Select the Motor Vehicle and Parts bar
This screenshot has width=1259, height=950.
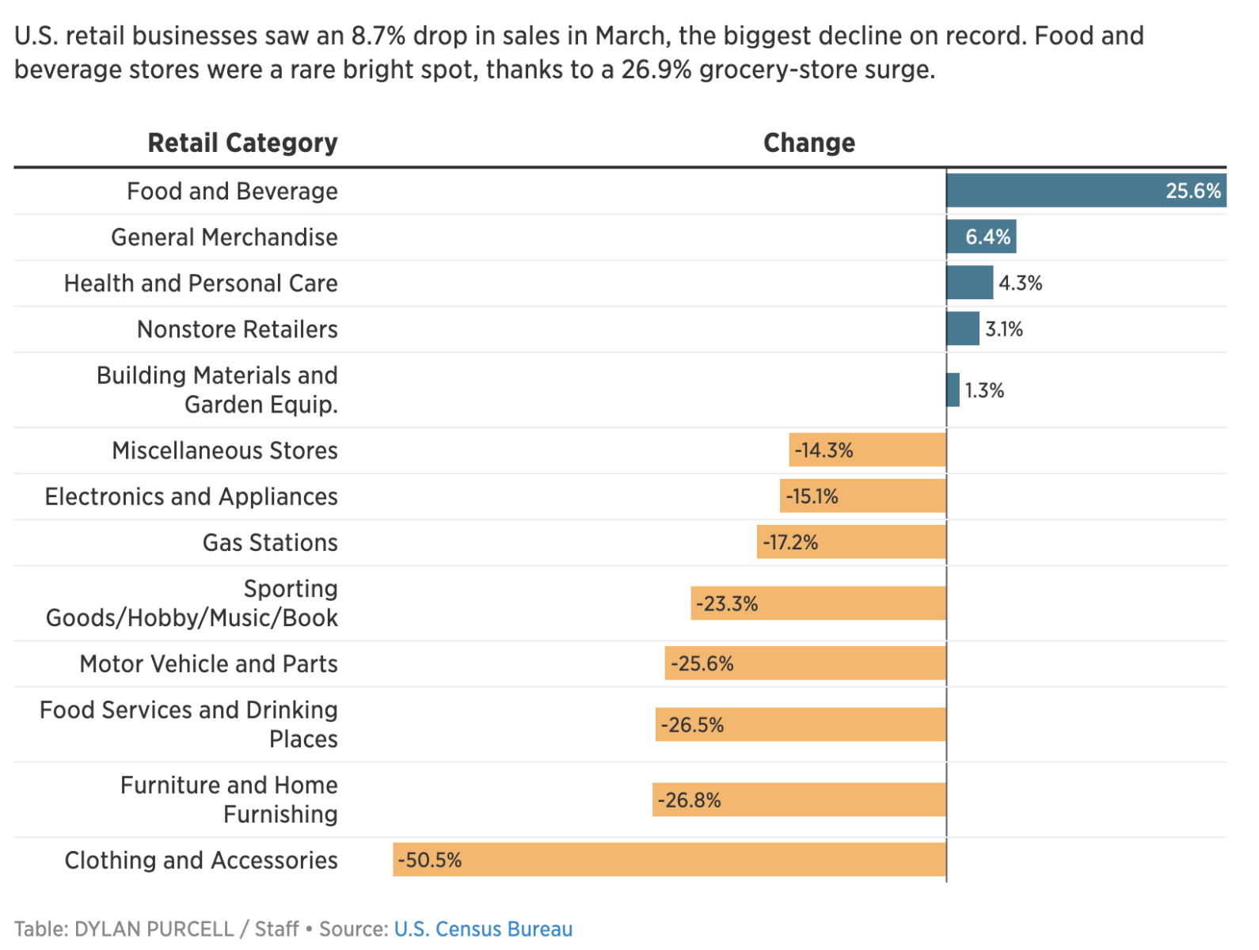coord(805,663)
